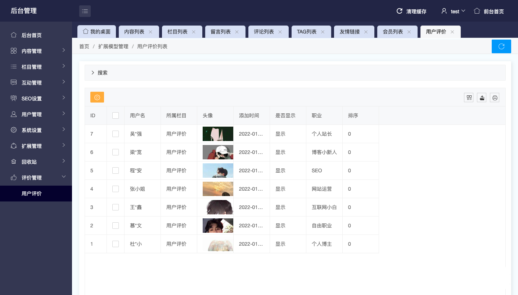
Task: Check the select-all header checkbox
Action: click(x=116, y=115)
